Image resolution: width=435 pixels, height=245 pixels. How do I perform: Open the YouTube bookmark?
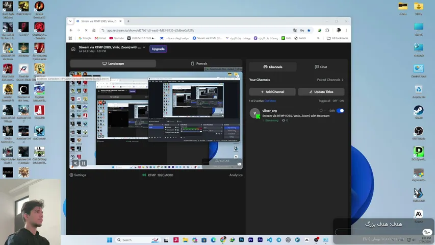pos(116,38)
